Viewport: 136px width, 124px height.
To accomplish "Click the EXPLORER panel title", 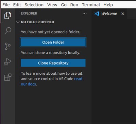I will [x=29, y=14].
